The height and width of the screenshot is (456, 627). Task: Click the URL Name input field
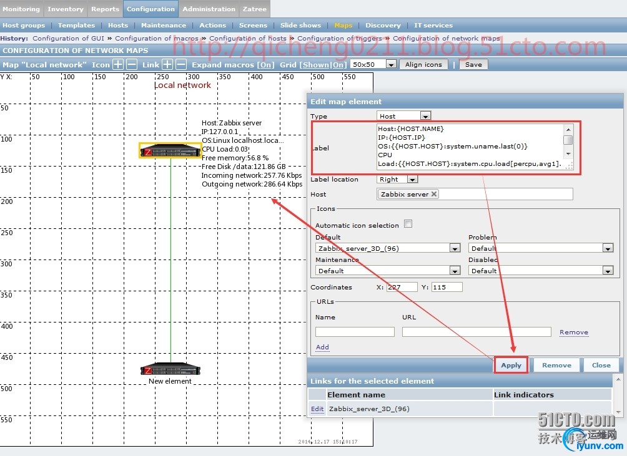[355, 332]
